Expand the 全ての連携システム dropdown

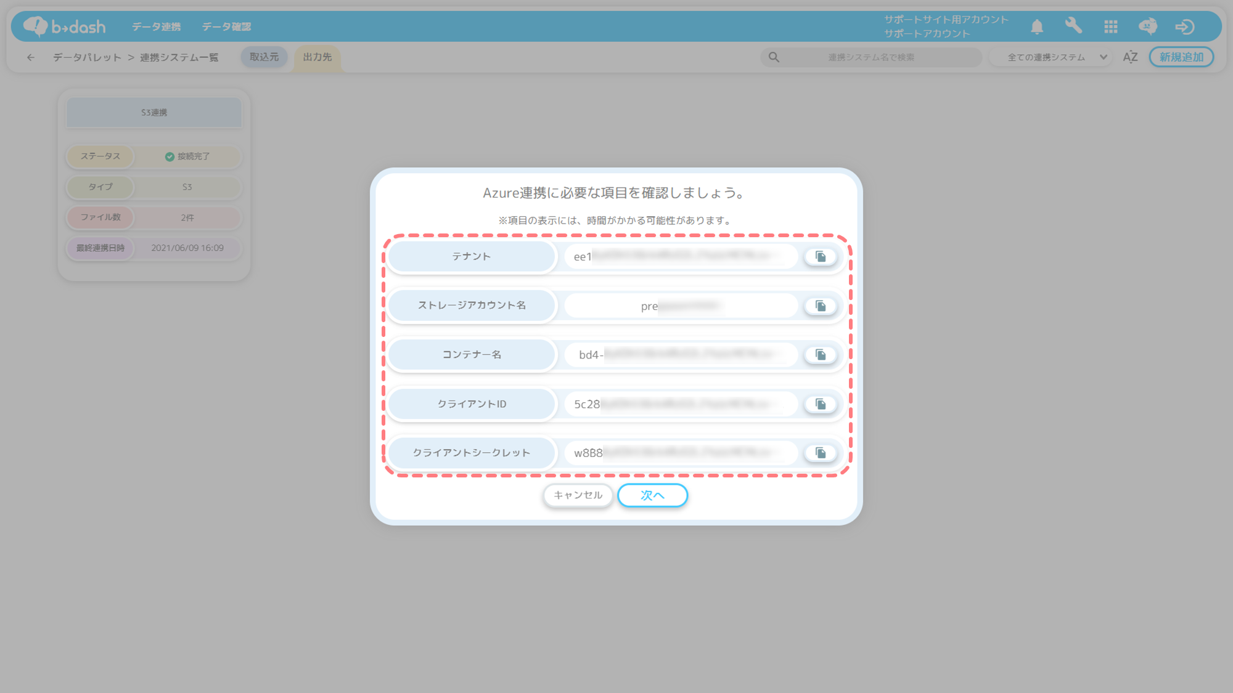coord(1051,57)
